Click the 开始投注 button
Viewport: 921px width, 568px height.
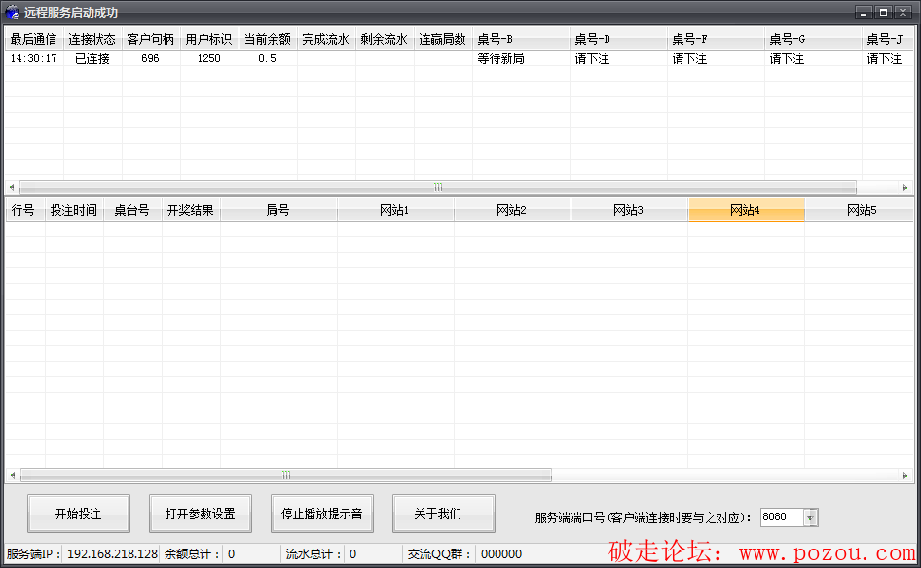click(79, 514)
